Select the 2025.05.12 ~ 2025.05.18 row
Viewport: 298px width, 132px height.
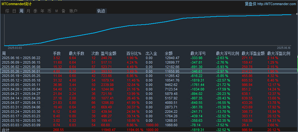point(149,80)
